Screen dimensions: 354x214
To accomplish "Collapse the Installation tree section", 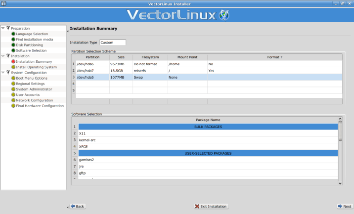I will 3,56.
